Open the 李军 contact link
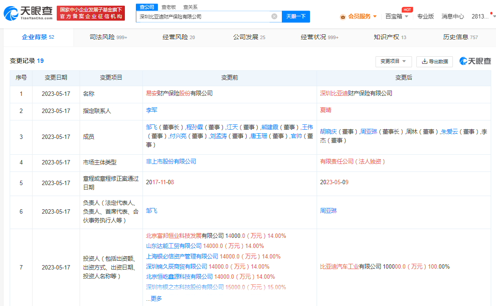 coord(152,110)
